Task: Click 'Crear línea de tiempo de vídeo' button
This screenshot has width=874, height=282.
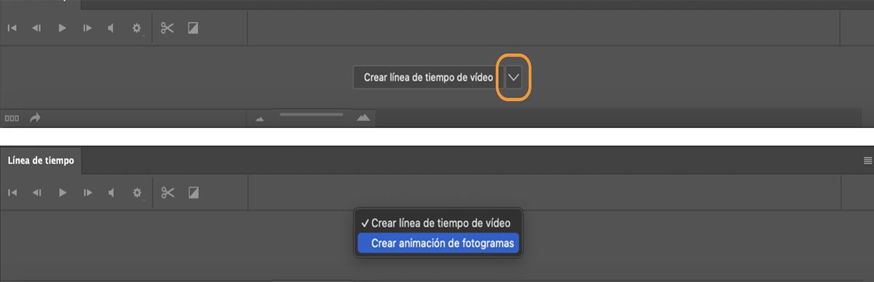Action: 428,77
